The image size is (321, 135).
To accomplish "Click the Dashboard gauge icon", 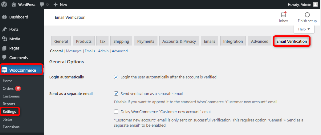I will coord(4,17).
